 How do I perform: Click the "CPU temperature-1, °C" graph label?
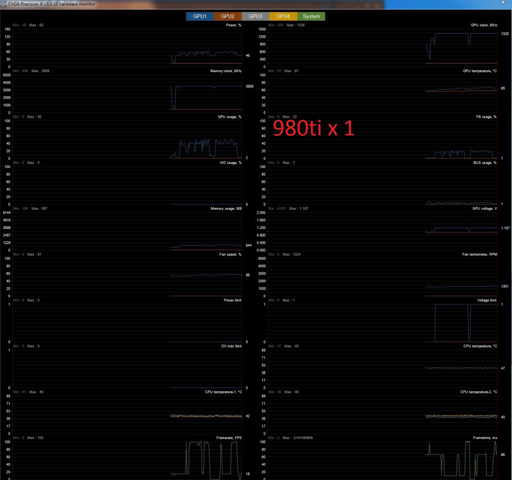coord(223,392)
